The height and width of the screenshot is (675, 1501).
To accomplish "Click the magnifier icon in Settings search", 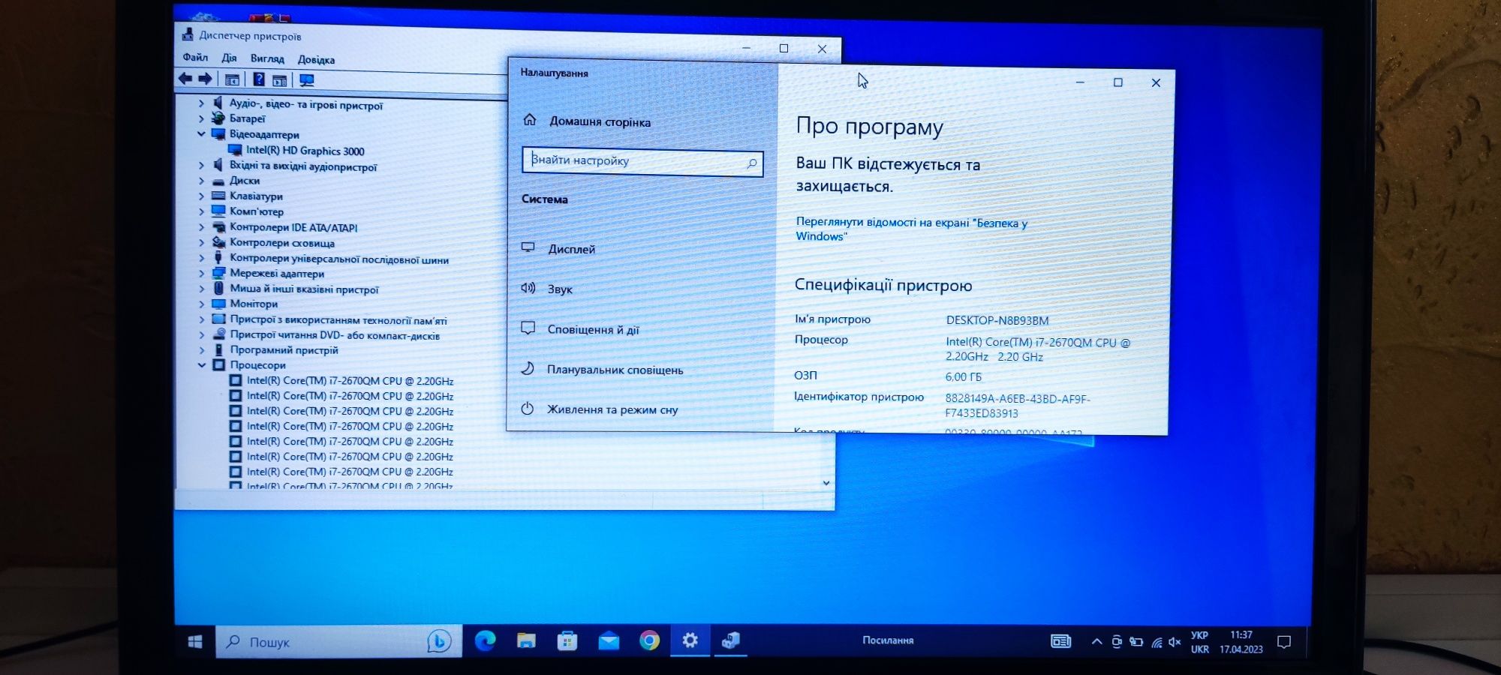I will pos(751,163).
